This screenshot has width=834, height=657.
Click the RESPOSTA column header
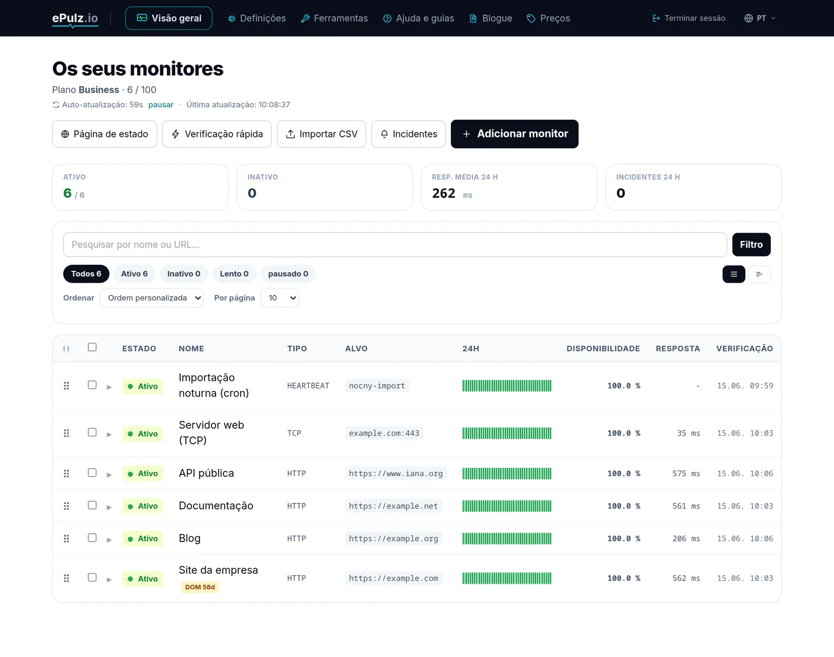[678, 349]
